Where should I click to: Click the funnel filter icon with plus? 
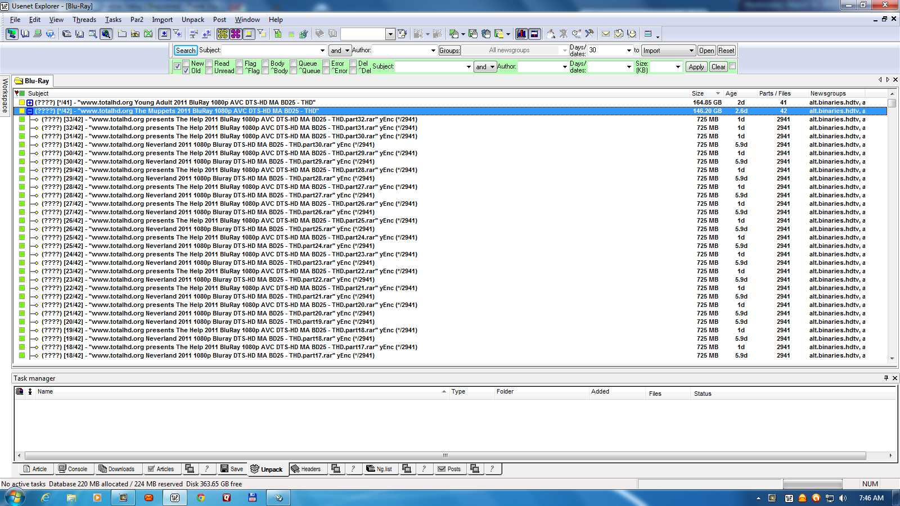[x=177, y=34]
